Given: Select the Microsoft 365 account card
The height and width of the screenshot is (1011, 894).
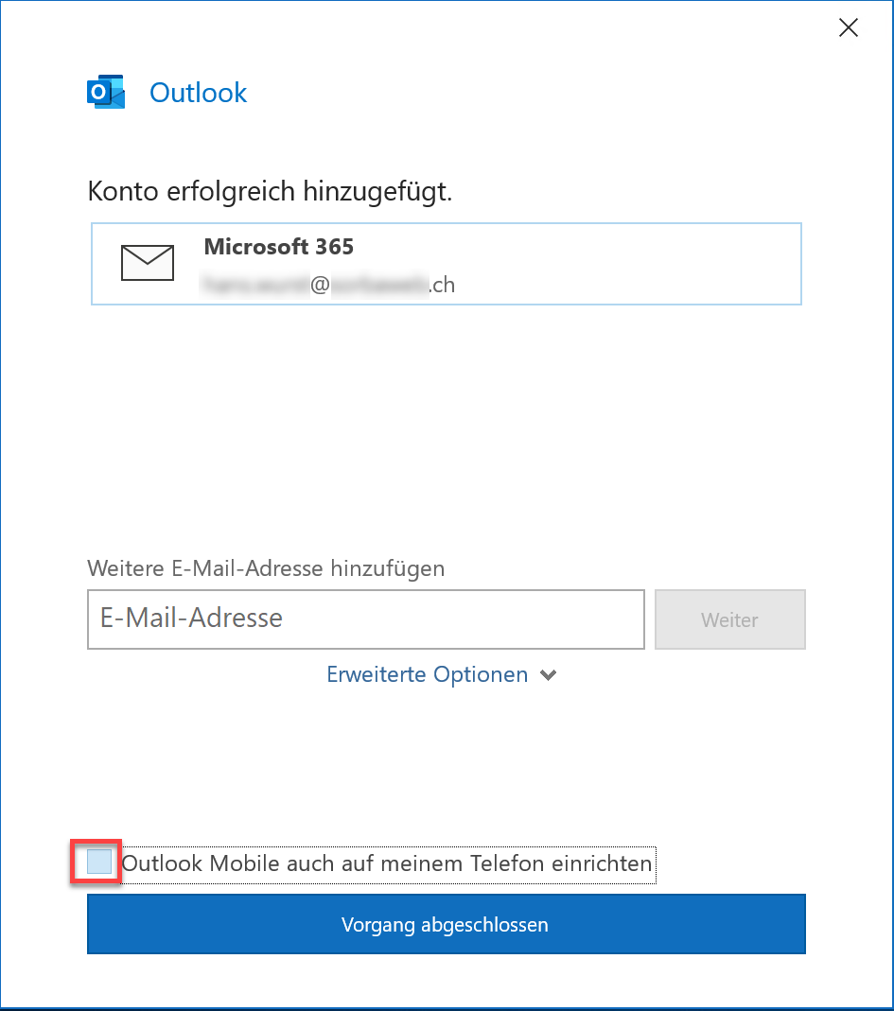Looking at the screenshot, I should pyautogui.click(x=447, y=264).
